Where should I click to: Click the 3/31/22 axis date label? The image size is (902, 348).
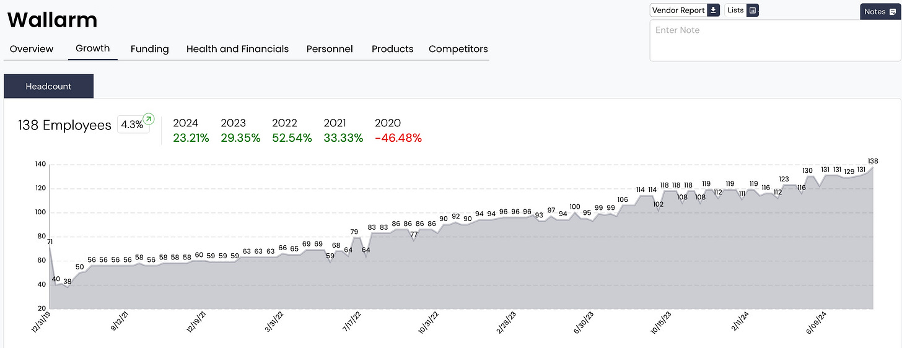click(x=275, y=323)
